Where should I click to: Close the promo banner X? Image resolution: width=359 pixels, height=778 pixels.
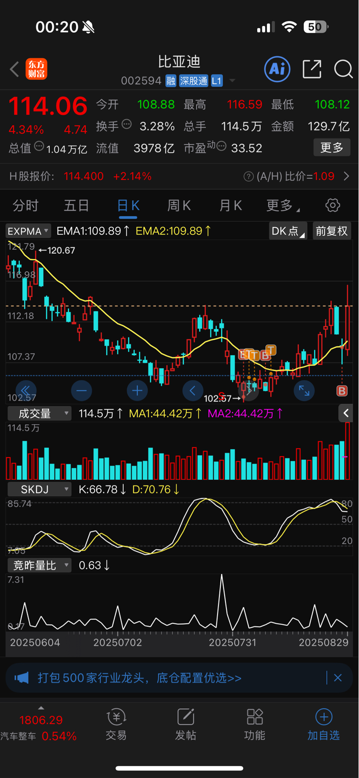pyautogui.click(x=338, y=678)
